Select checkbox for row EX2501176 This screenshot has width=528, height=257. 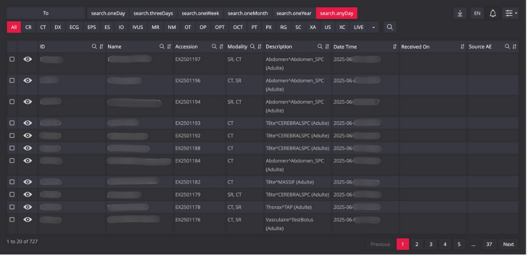click(x=12, y=220)
